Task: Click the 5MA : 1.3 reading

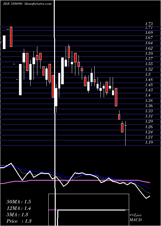Action: click(17, 215)
